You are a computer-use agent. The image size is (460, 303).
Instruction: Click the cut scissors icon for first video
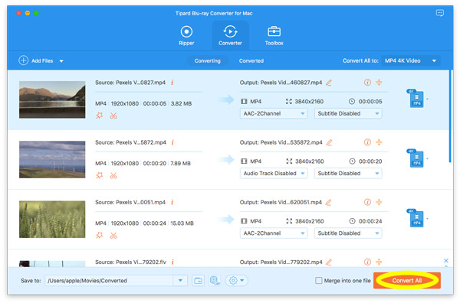point(113,116)
